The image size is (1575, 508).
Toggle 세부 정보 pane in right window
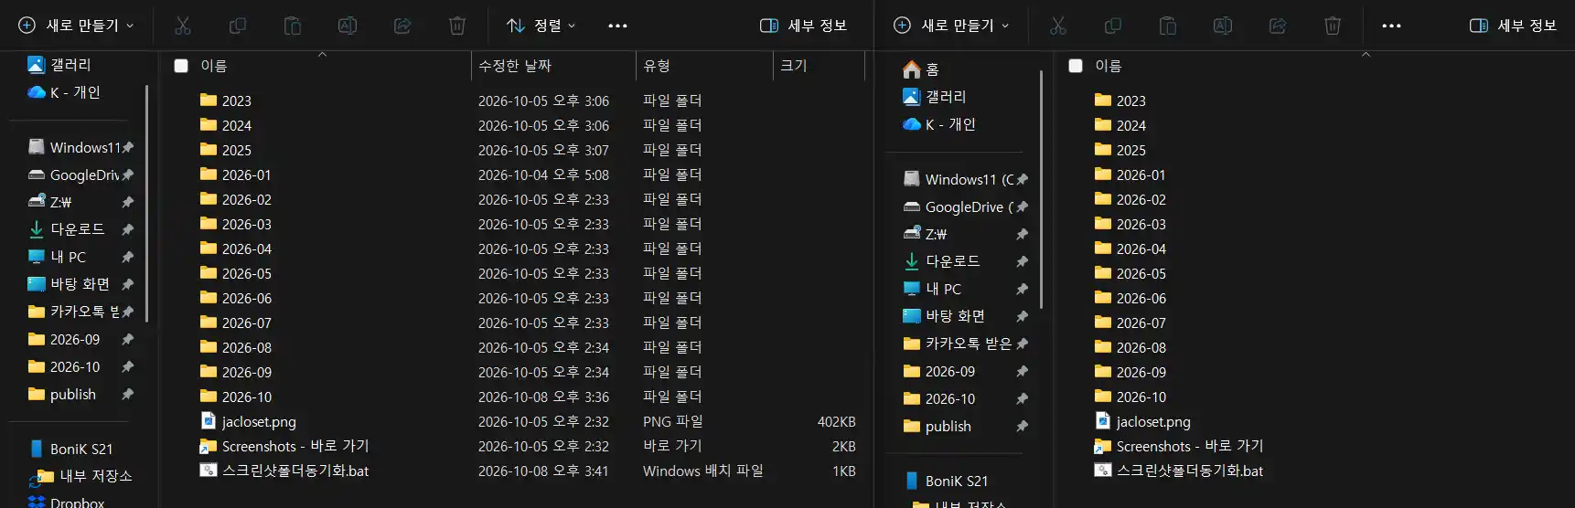click(1514, 26)
